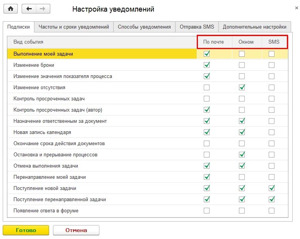Click the Готово button
300x239 pixels.
26,230
